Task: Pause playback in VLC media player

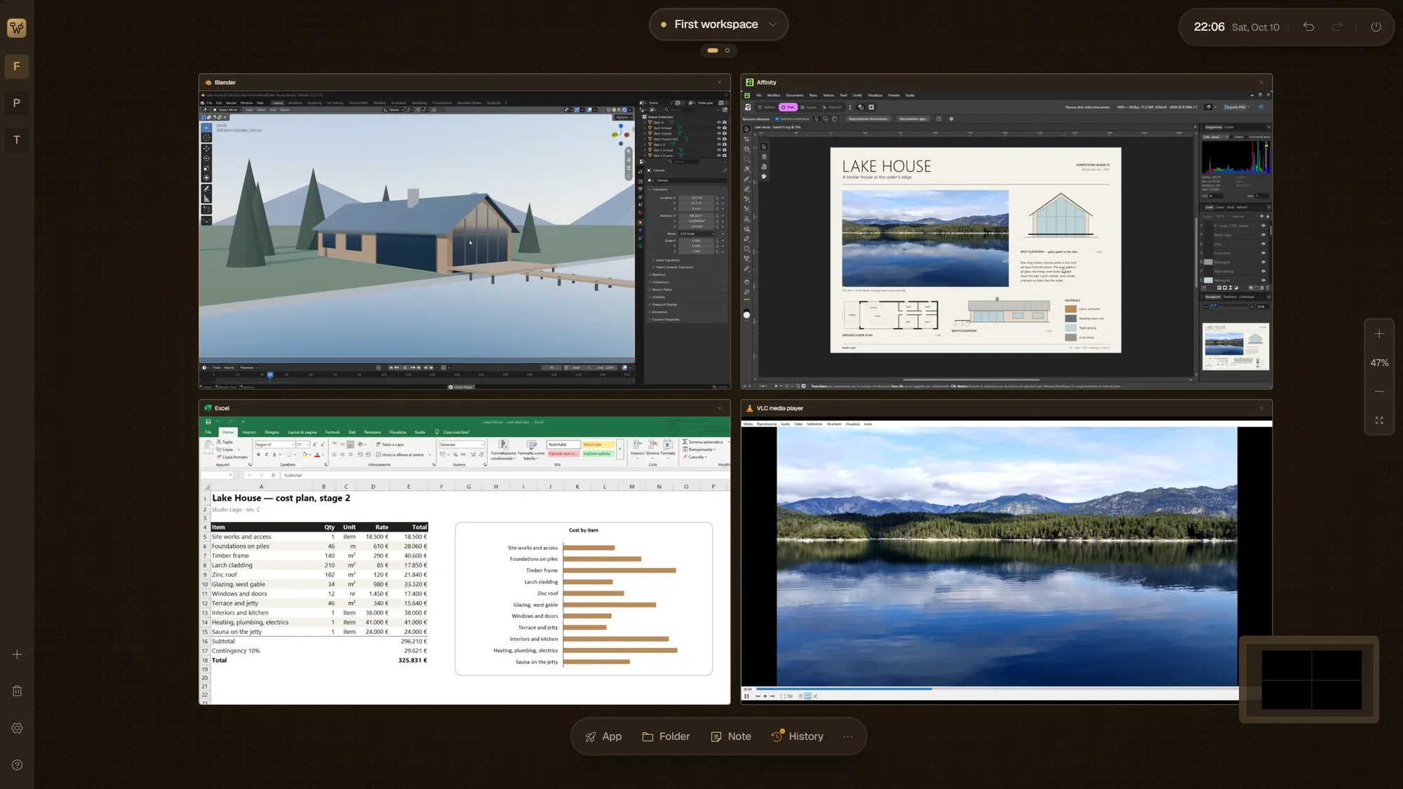Action: [746, 696]
